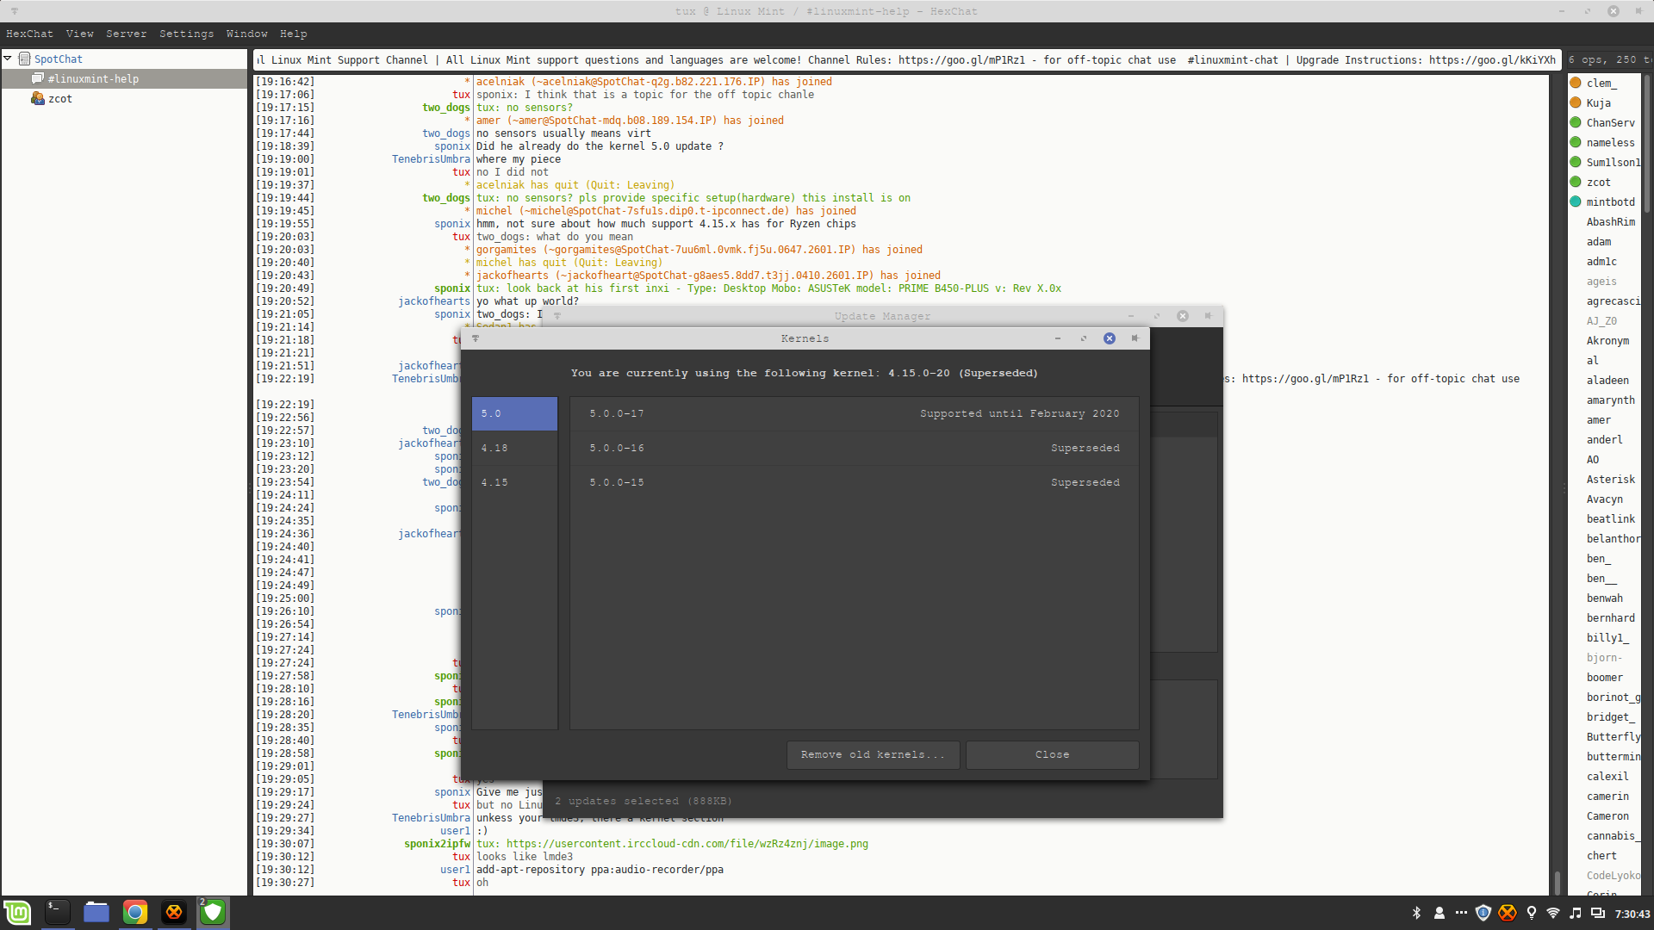Open the user account tray applet
This screenshot has height=930, width=1654.
1439,913
